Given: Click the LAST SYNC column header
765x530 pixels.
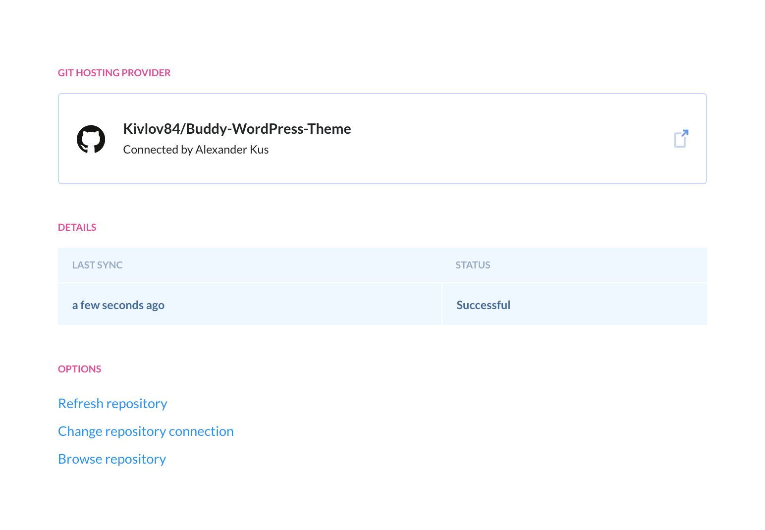Looking at the screenshot, I should click(97, 265).
